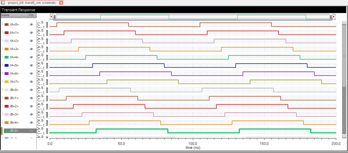The height and width of the screenshot is (153, 348).
Task: Select the /B<0> signal name
Action: (x=14, y=90)
